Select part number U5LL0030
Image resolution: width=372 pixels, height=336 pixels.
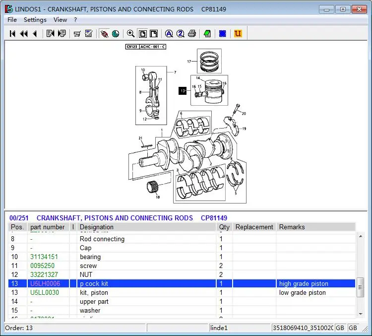[x=45, y=292]
